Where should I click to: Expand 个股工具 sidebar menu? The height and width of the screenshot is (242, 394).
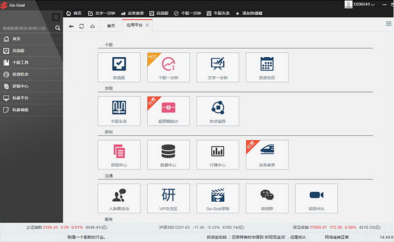[31, 63]
